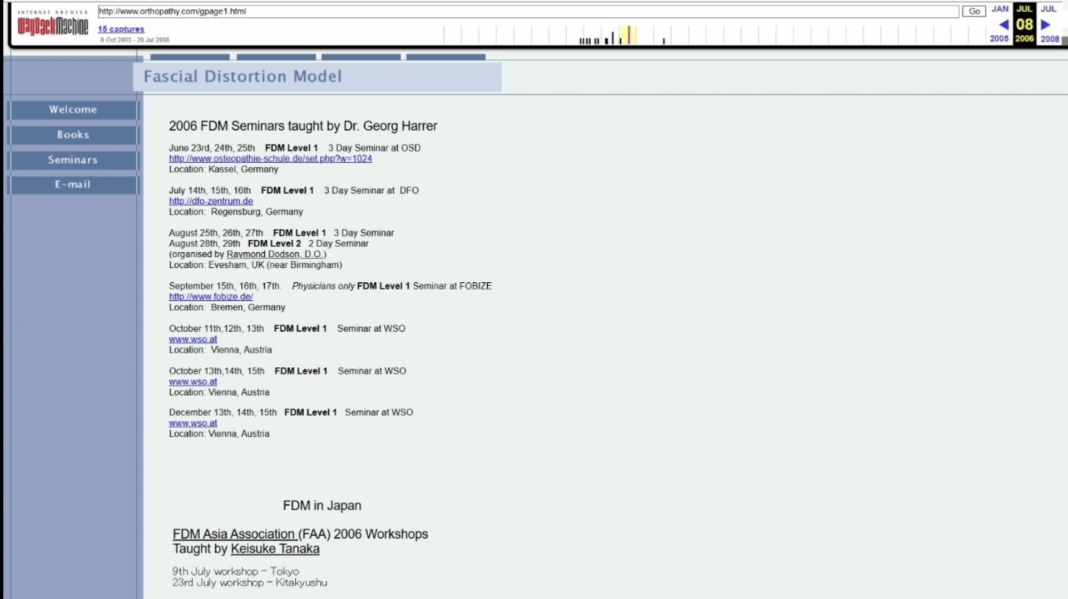Open the E-mail navigation button
This screenshot has height=599, width=1068.
click(73, 184)
